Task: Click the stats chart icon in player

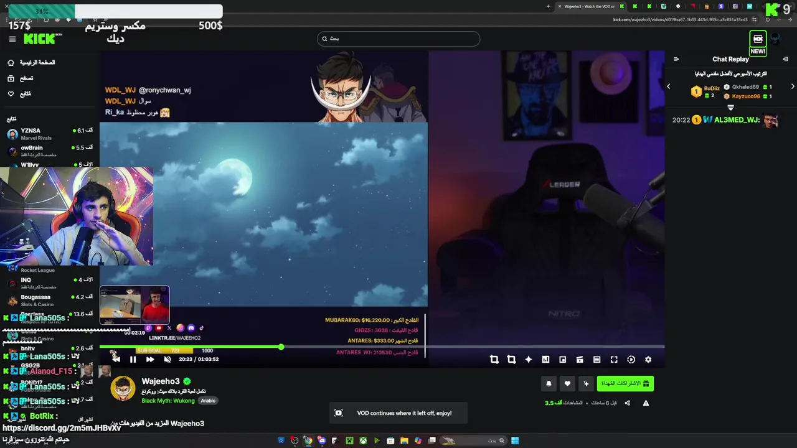Action: 545,360
